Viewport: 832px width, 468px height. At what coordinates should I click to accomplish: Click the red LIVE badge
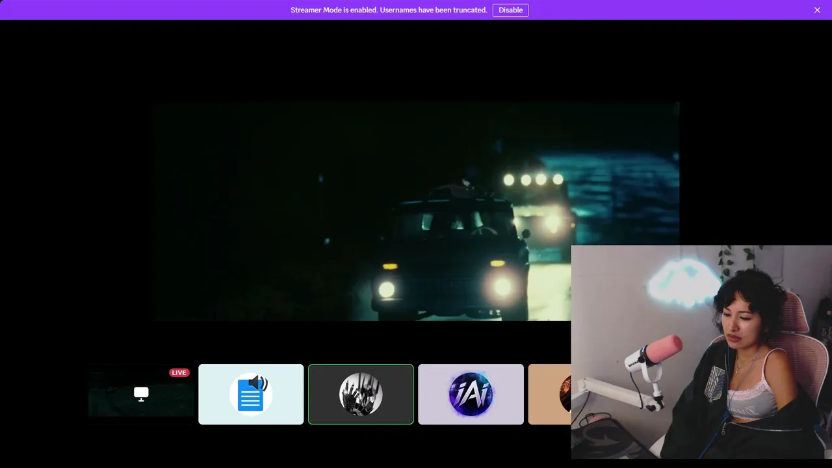[x=179, y=372]
